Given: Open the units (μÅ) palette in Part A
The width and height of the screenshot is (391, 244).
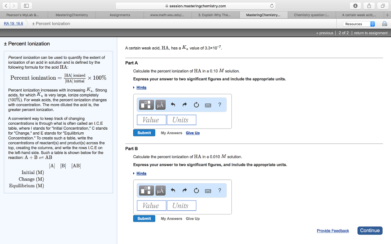Looking at the screenshot, I should tap(160, 104).
